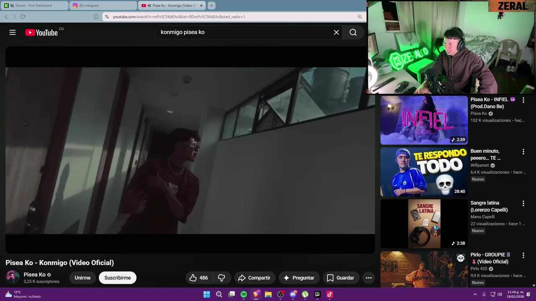Viewport: 536px width, 301px height.
Task: Open TikTok from the taskbar
Action: pyautogui.click(x=330, y=294)
